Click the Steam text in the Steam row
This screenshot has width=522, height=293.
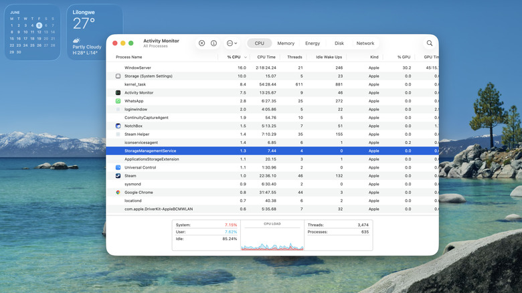[x=130, y=176]
